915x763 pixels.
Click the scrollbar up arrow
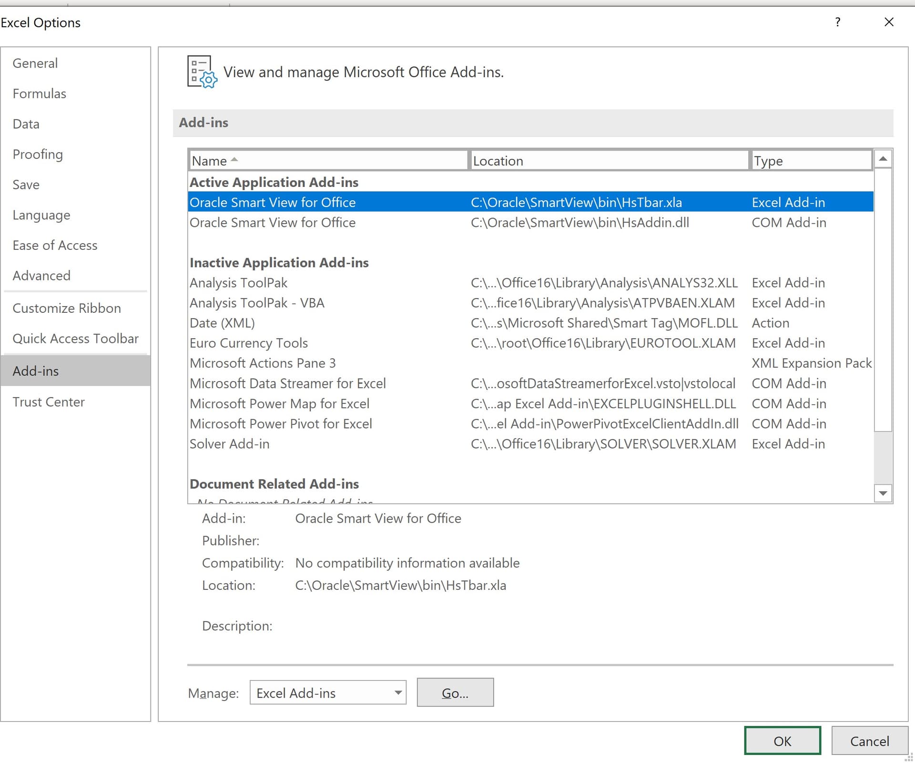click(884, 160)
